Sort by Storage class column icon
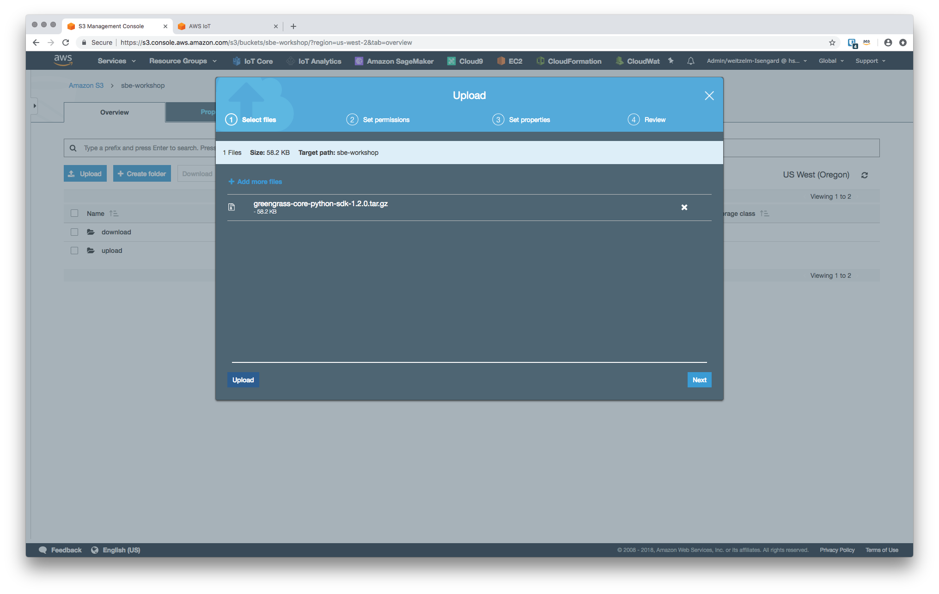 765,214
